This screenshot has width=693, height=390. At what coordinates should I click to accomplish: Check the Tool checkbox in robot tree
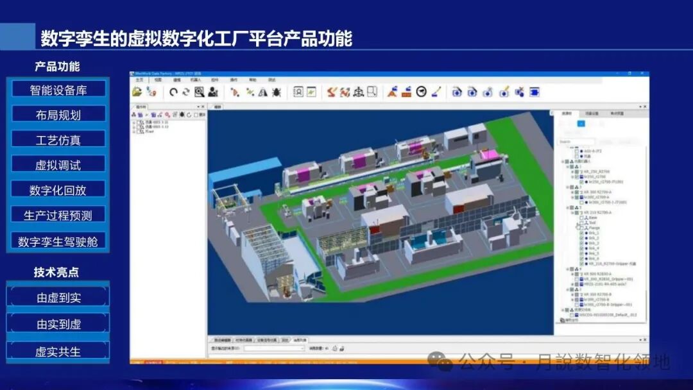click(581, 223)
